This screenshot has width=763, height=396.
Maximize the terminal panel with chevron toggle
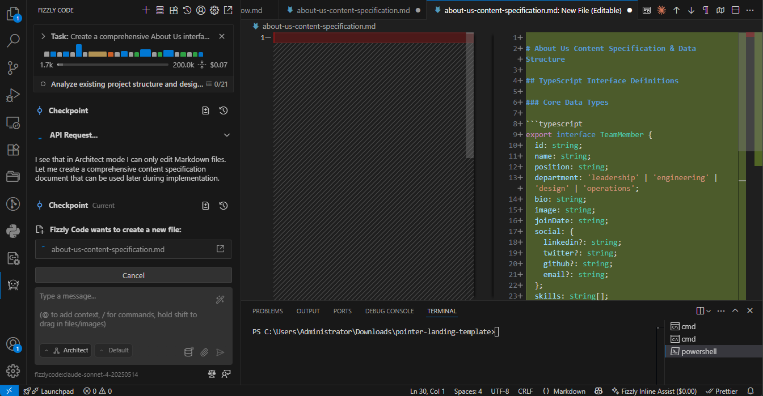(x=735, y=310)
